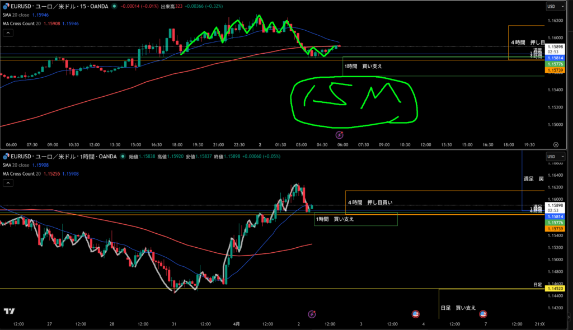Click the first US flag economic event marker
Viewport: 573px width, 330px height.
[x=416, y=314]
